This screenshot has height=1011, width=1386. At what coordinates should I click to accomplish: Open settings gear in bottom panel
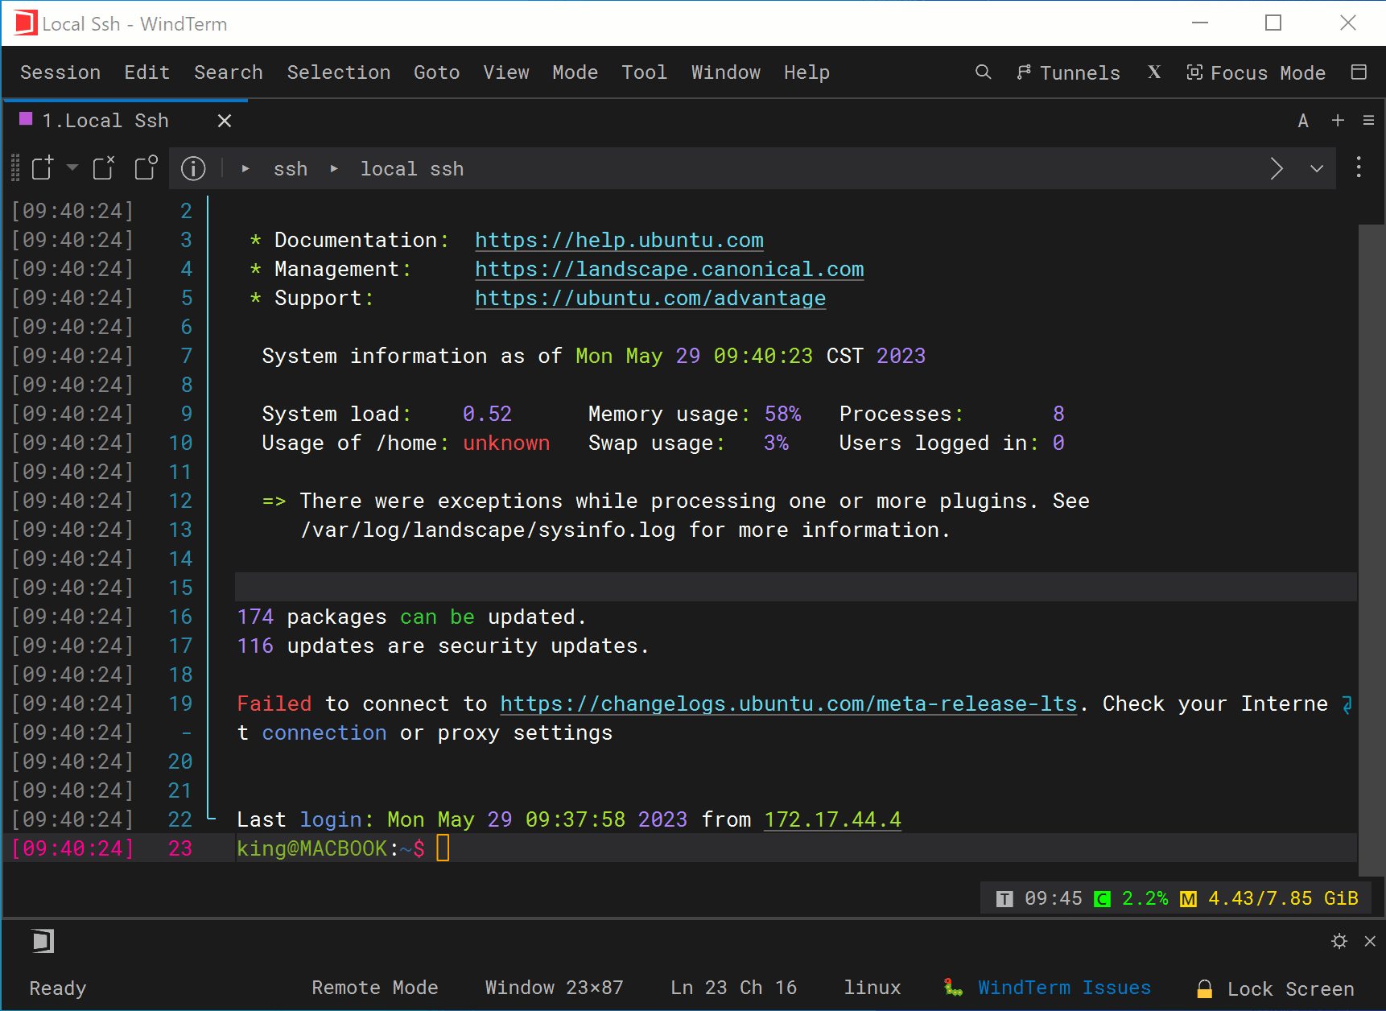[x=1339, y=940]
